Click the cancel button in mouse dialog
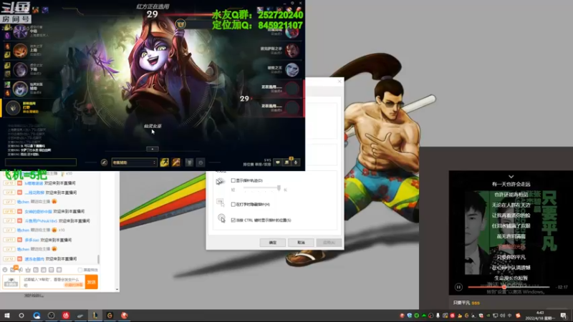Screen dimensions: 573x322 tap(301, 243)
